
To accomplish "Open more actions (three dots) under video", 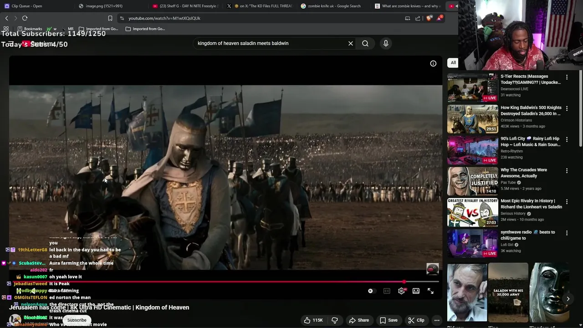I will pyautogui.click(x=436, y=320).
